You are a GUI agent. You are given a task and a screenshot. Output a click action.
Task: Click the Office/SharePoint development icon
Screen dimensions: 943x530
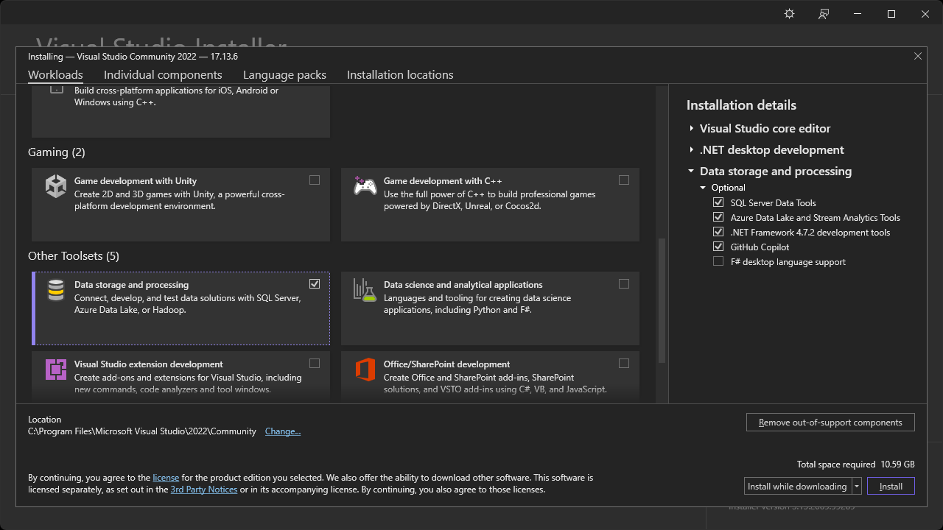click(365, 370)
